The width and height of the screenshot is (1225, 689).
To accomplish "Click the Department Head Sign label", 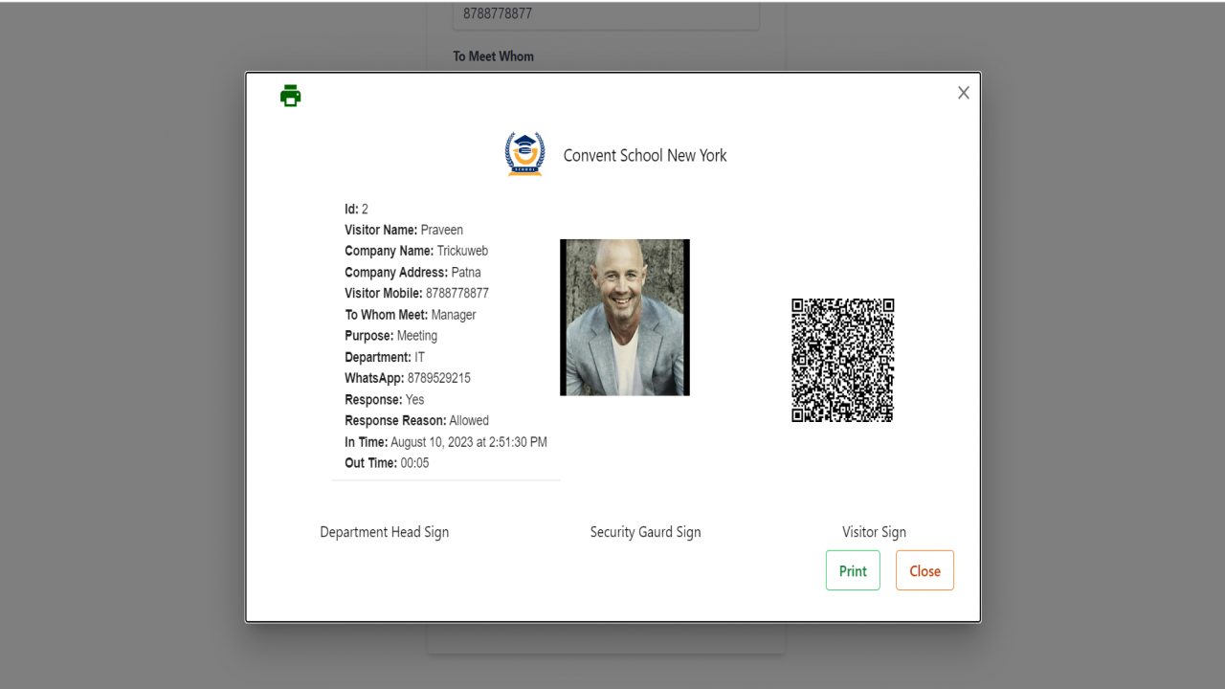I will [x=385, y=532].
